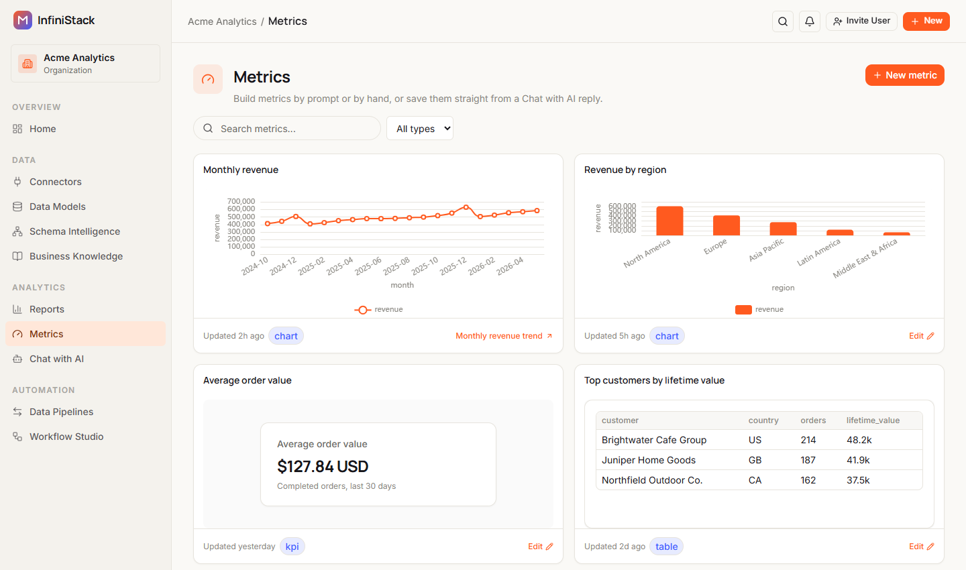Focus the Search metrics input field
966x570 pixels.
click(x=287, y=128)
